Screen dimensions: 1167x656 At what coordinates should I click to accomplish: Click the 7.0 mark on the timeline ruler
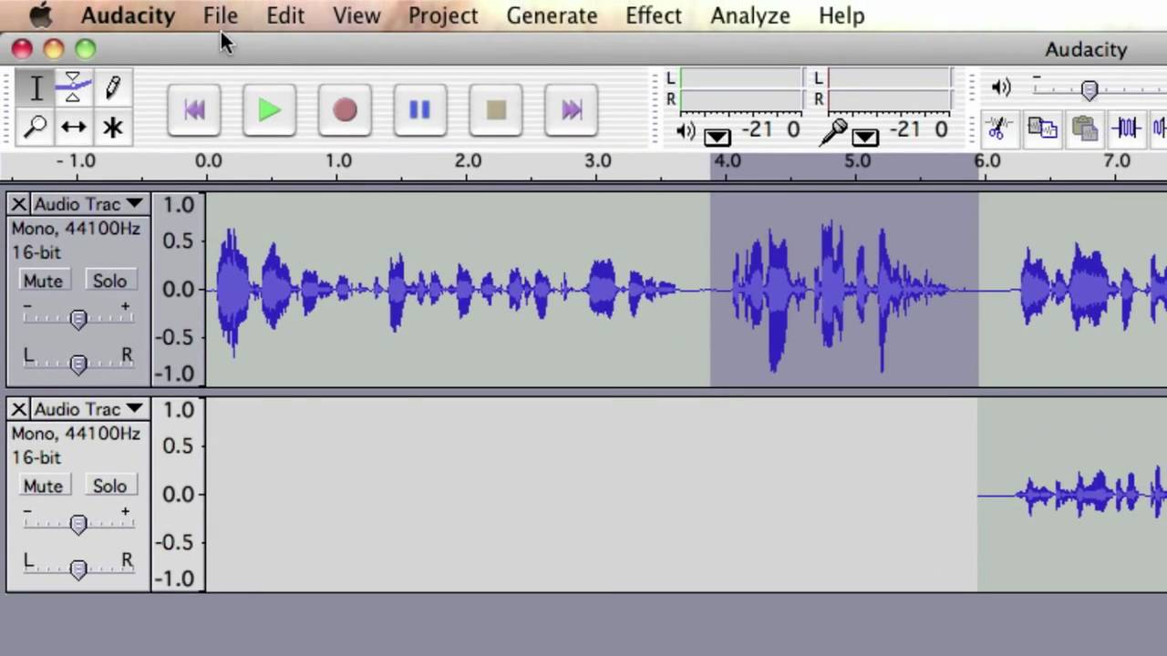click(x=1117, y=160)
